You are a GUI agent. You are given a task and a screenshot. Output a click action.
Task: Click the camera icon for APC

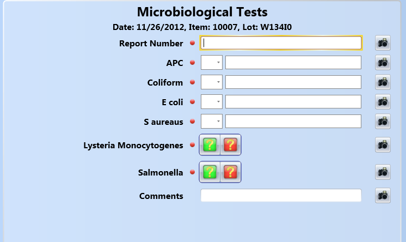[383, 63]
